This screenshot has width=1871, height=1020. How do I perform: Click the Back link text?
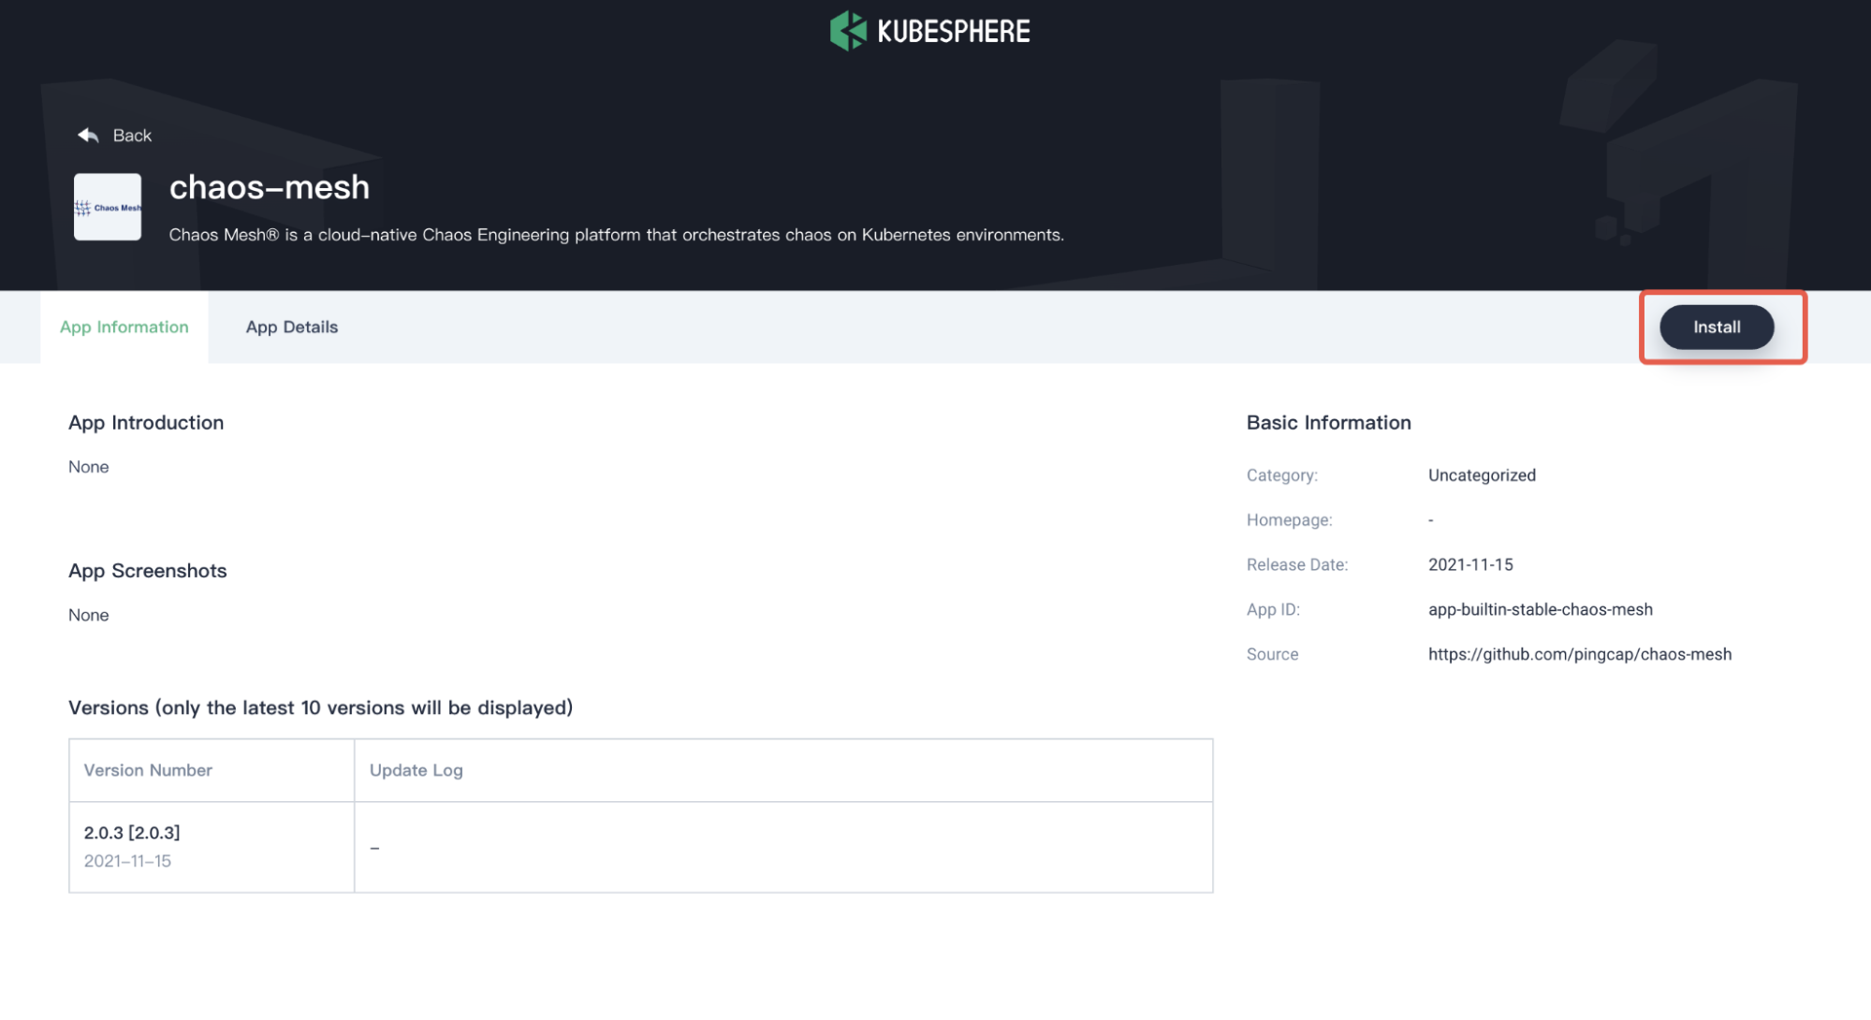[132, 136]
